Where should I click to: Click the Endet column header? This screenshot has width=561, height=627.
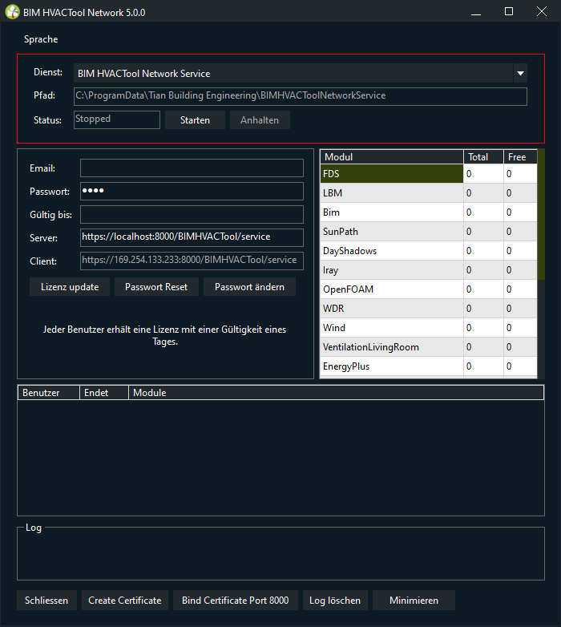[x=104, y=393]
